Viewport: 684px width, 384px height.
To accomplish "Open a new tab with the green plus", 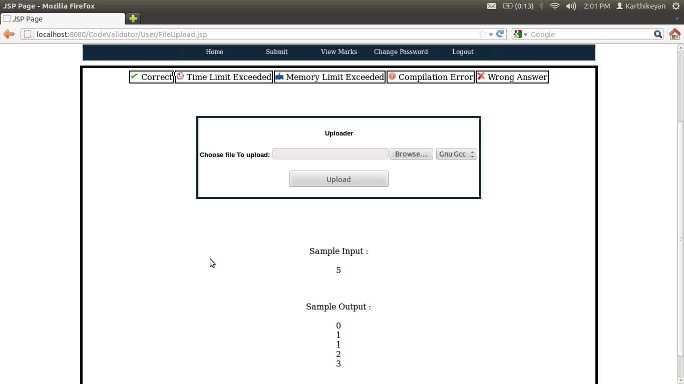I will (133, 18).
